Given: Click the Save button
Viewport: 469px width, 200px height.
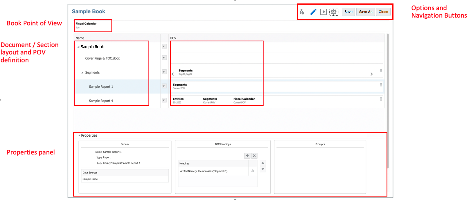Looking at the screenshot, I should (348, 12).
